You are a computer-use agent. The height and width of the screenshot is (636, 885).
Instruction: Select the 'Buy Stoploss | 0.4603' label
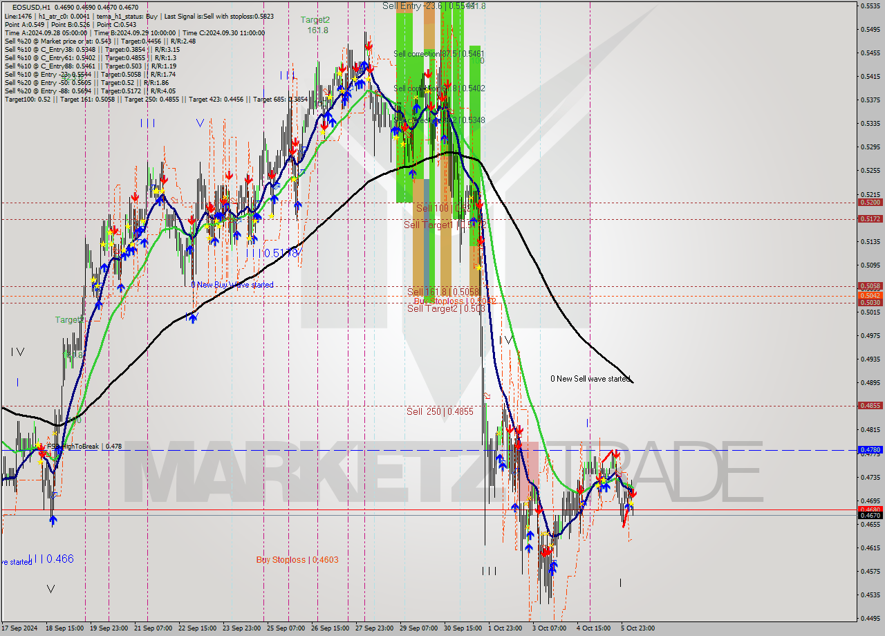(297, 560)
